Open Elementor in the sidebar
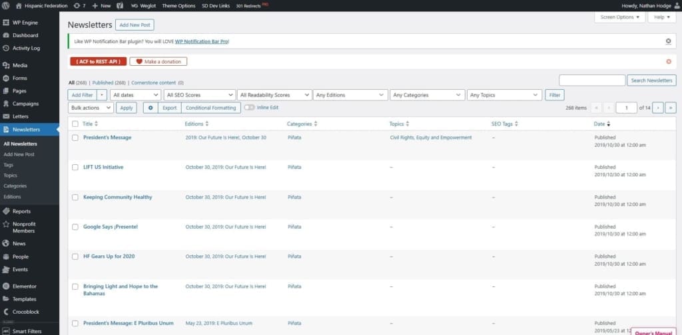Image resolution: width=682 pixels, height=335 pixels. 24,286
